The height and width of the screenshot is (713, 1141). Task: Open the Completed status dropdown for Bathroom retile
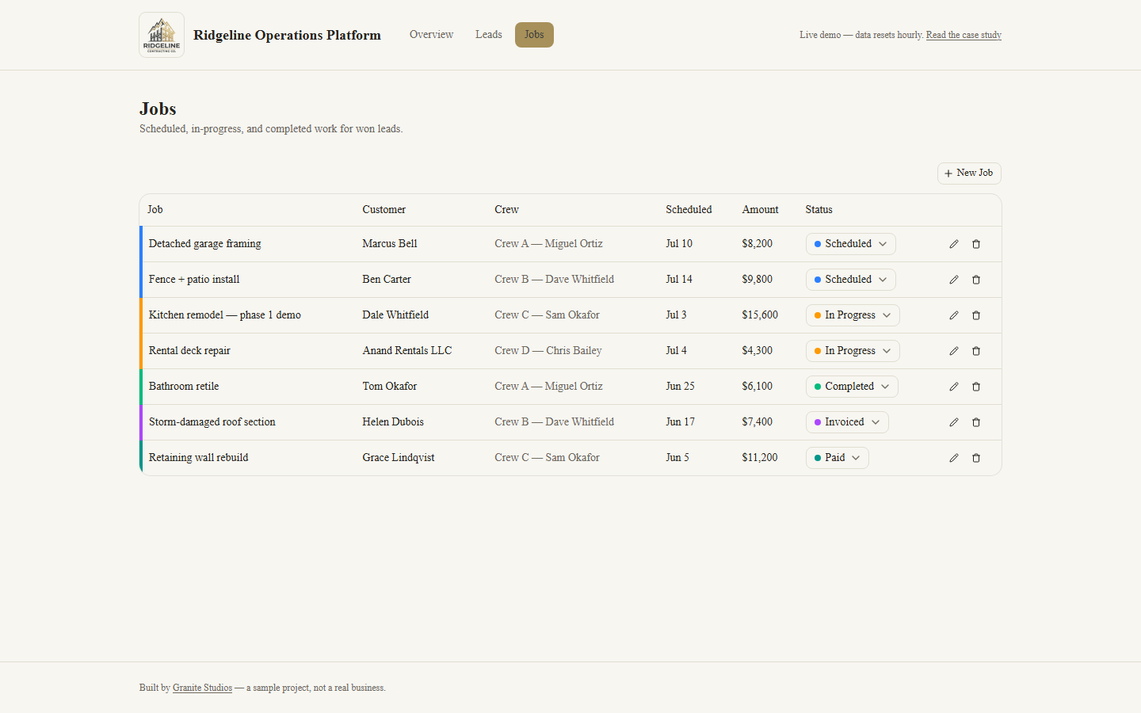(852, 387)
